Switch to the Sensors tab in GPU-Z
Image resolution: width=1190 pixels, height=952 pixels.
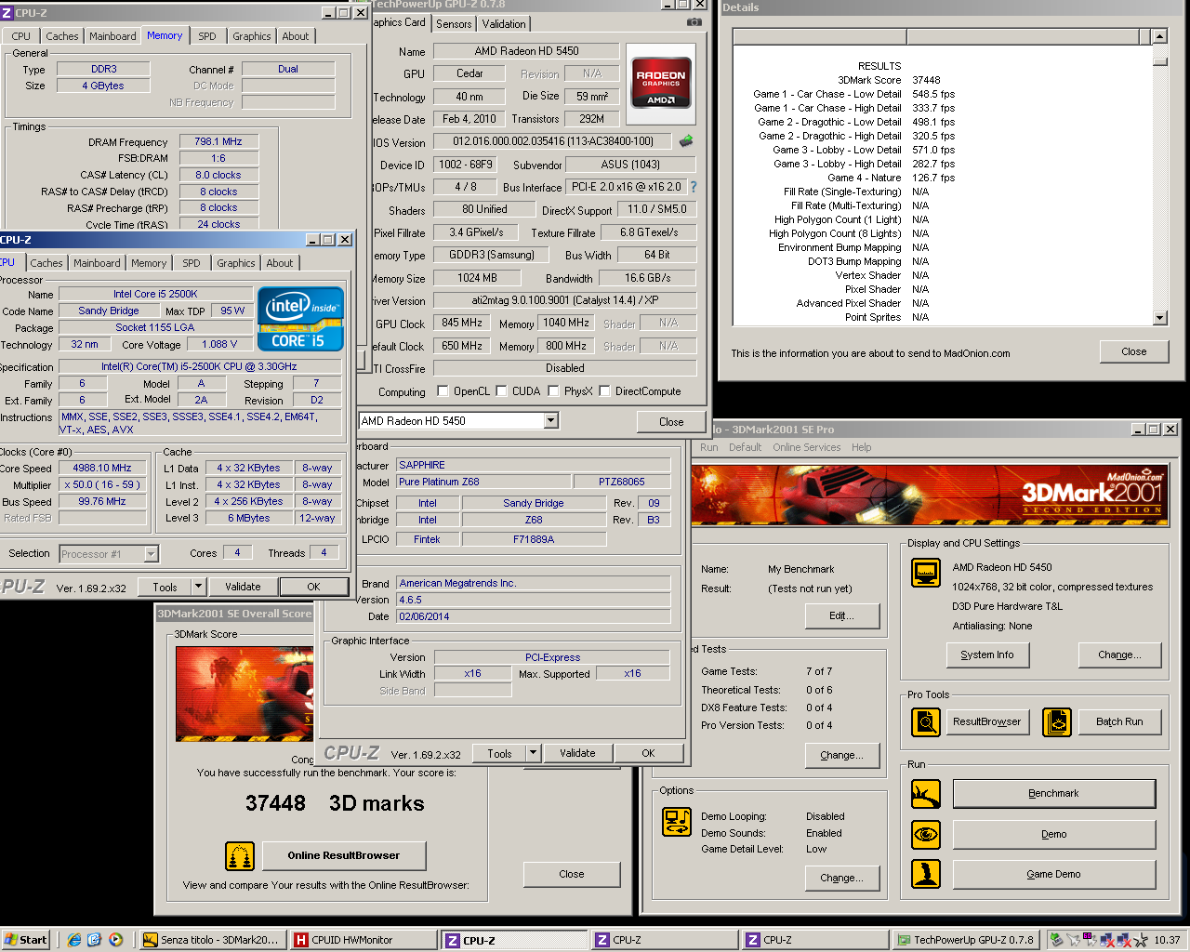pos(454,24)
